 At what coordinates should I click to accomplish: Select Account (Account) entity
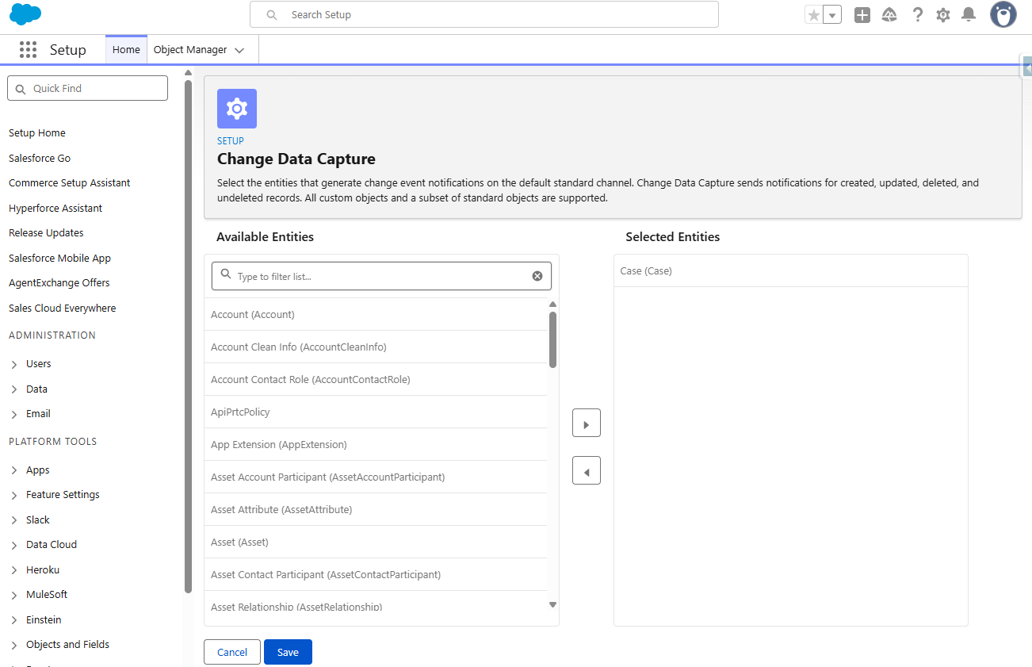(376, 315)
